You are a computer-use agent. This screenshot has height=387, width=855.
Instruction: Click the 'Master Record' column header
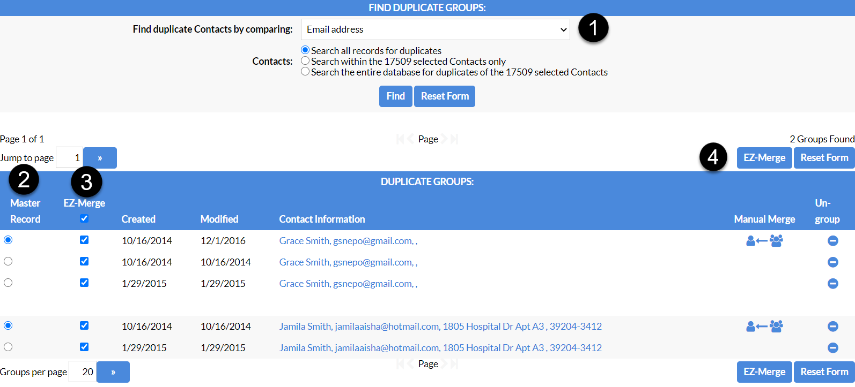click(25, 211)
